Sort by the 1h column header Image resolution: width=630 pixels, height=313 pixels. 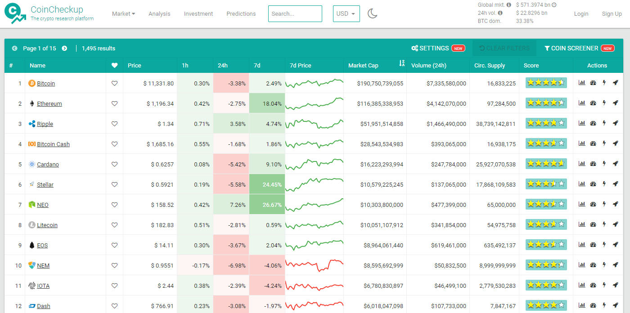185,65
